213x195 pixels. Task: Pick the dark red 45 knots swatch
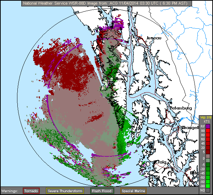208,144
